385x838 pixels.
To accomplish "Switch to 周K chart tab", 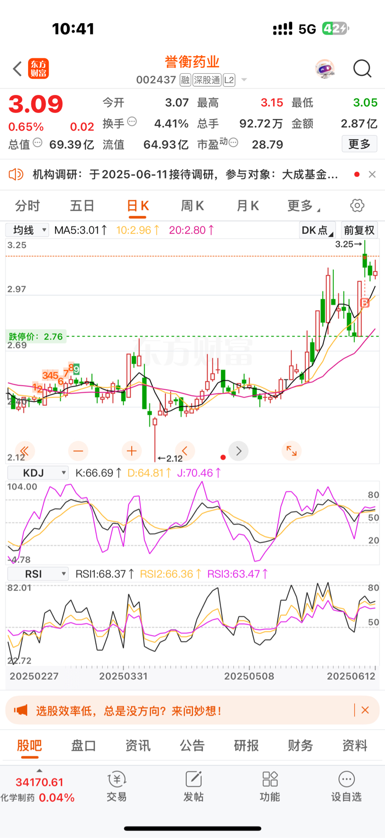I will [x=192, y=205].
